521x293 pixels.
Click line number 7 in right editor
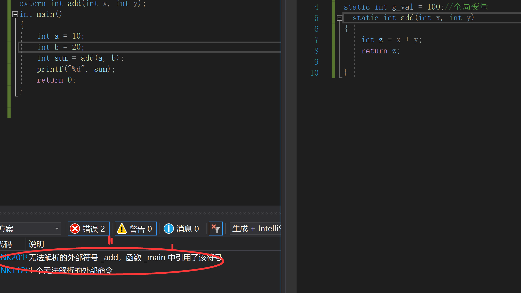point(316,40)
